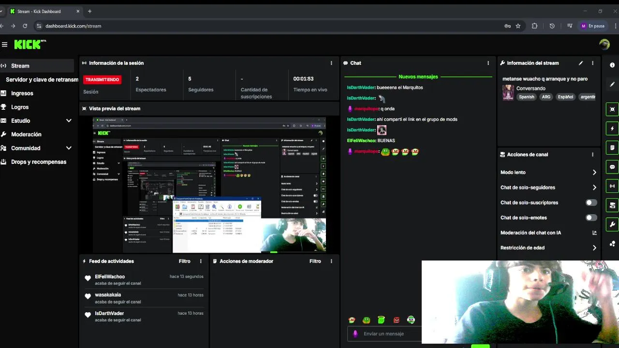Click username ElFeliWachoo in chat
The width and height of the screenshot is (619, 348).
(x=361, y=141)
